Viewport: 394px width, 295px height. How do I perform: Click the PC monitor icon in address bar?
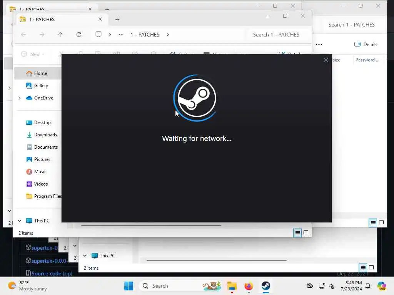[98, 34]
